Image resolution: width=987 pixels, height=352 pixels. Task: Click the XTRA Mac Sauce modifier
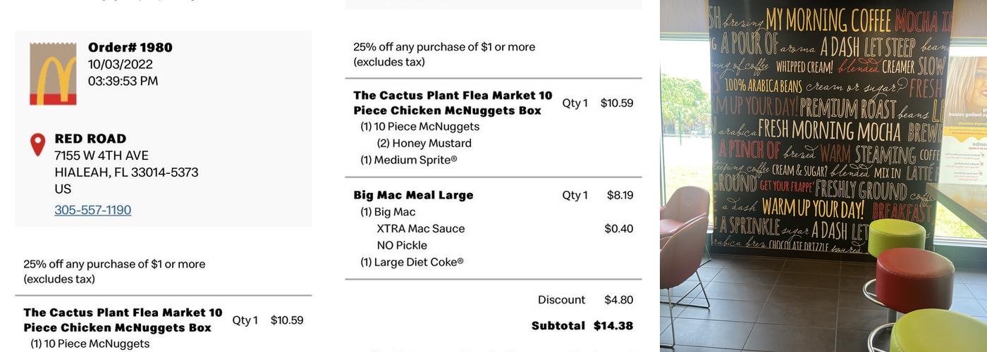tap(420, 229)
